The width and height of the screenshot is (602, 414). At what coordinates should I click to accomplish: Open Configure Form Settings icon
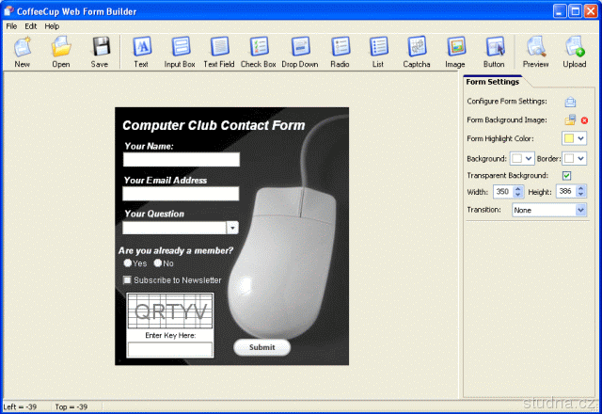click(x=570, y=102)
